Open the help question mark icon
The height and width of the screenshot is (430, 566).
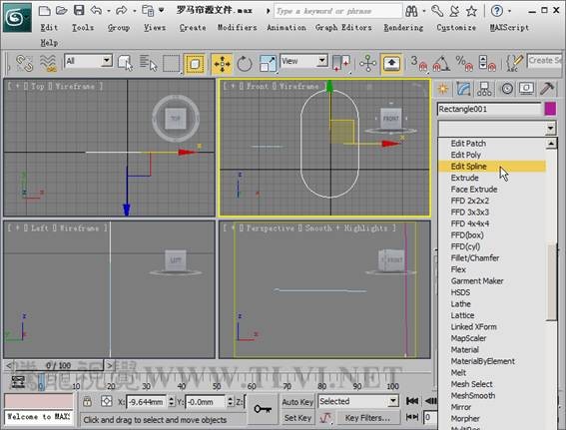point(497,11)
